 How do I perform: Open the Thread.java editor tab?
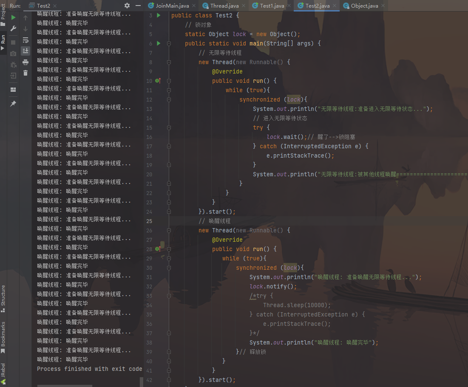click(x=220, y=6)
